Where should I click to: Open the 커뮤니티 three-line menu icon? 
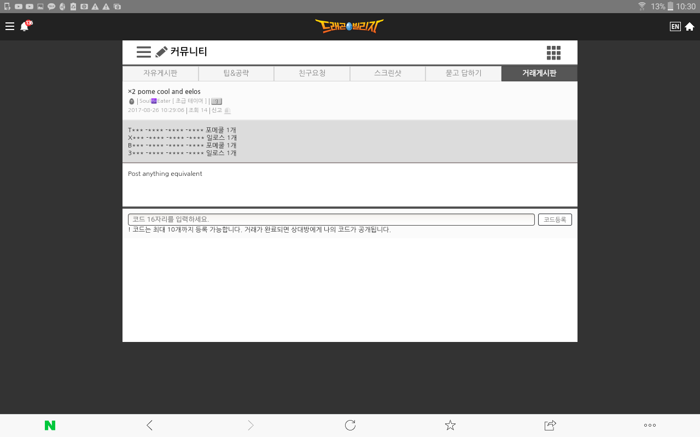click(x=144, y=52)
